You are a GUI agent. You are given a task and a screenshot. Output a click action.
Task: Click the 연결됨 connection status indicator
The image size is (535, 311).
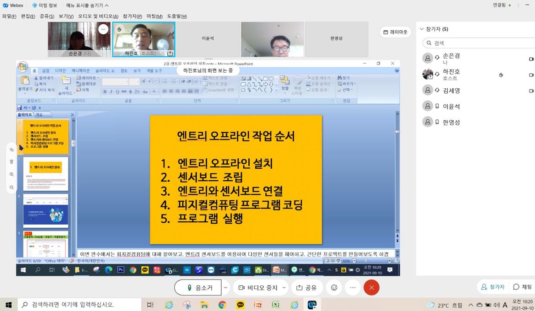pos(502,5)
